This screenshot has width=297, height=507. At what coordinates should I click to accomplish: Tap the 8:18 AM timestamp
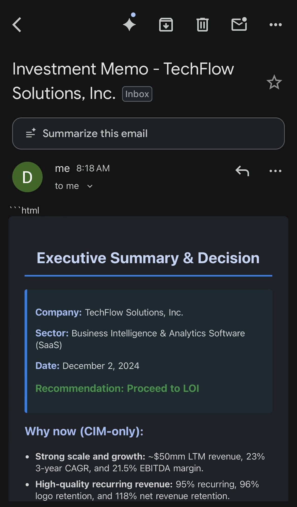(x=93, y=168)
